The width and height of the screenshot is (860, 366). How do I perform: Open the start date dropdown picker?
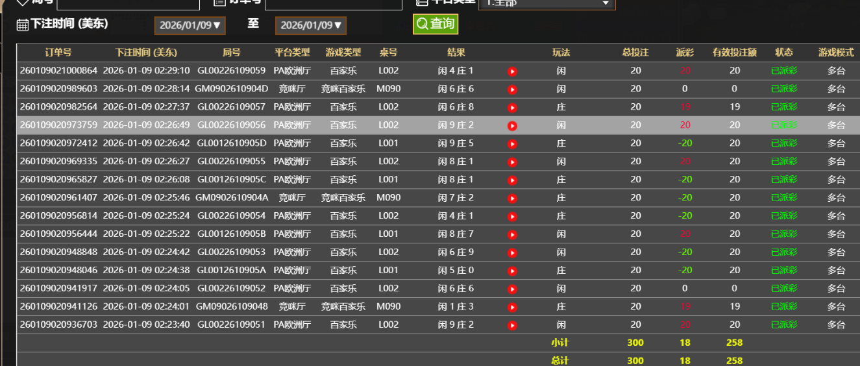pos(190,25)
